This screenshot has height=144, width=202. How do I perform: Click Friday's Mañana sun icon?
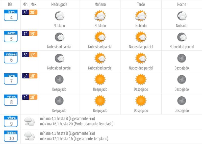click(x=100, y=101)
